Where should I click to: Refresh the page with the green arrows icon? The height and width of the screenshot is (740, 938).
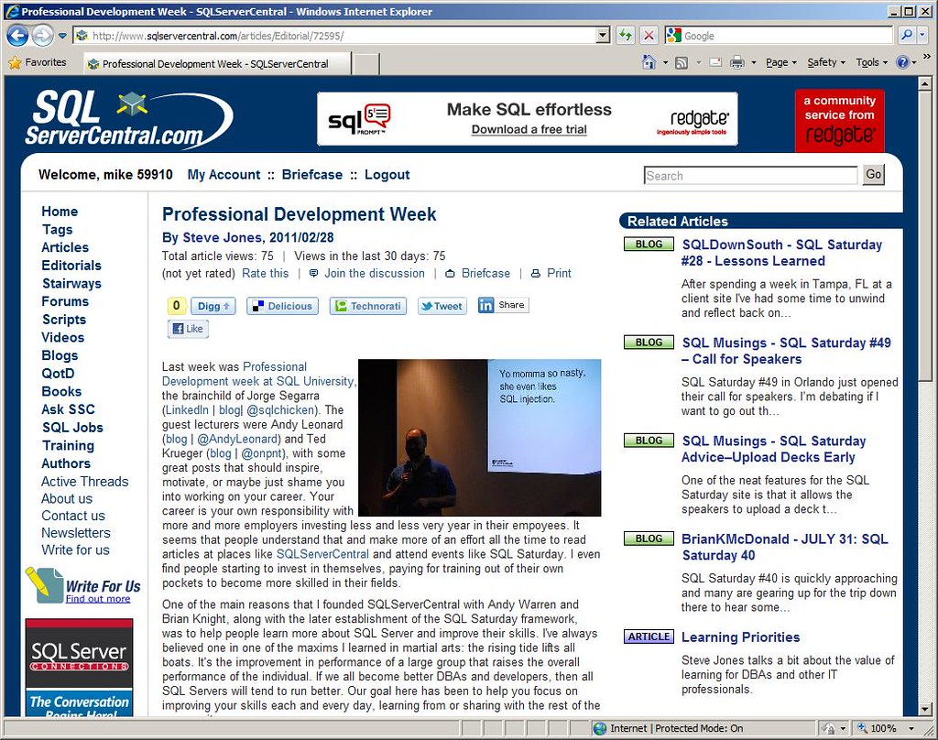pos(626,36)
